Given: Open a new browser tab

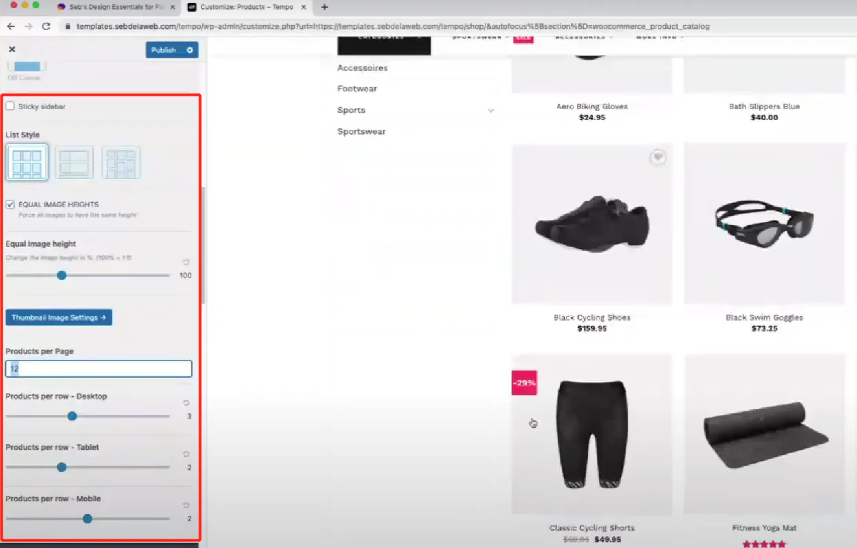Looking at the screenshot, I should pyautogui.click(x=323, y=7).
